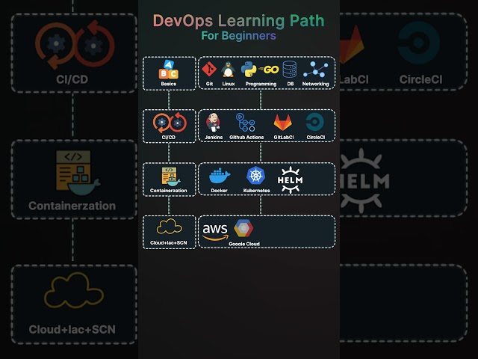Select the AWS logo
The height and width of the screenshot is (359, 478).
click(215, 232)
